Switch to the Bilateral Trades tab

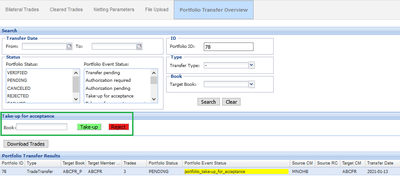pos(22,9)
